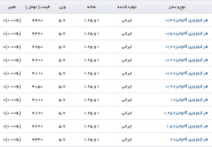This screenshot has width=212, height=147.
Task: Click change ۰(۰.۰۰%) in the size ۱ row
Action: pos(12,100)
